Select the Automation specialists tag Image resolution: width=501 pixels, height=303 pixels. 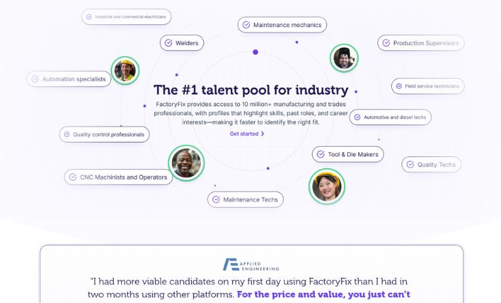pos(68,79)
